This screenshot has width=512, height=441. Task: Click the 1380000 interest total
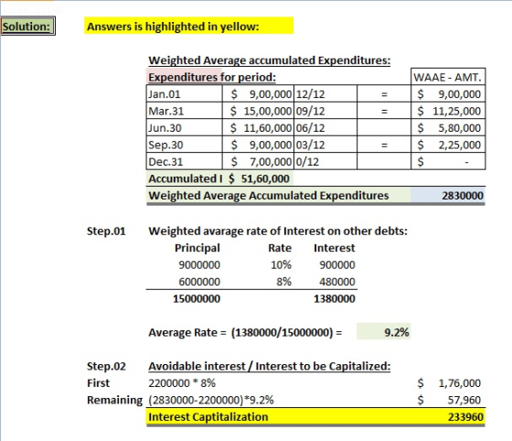[335, 298]
